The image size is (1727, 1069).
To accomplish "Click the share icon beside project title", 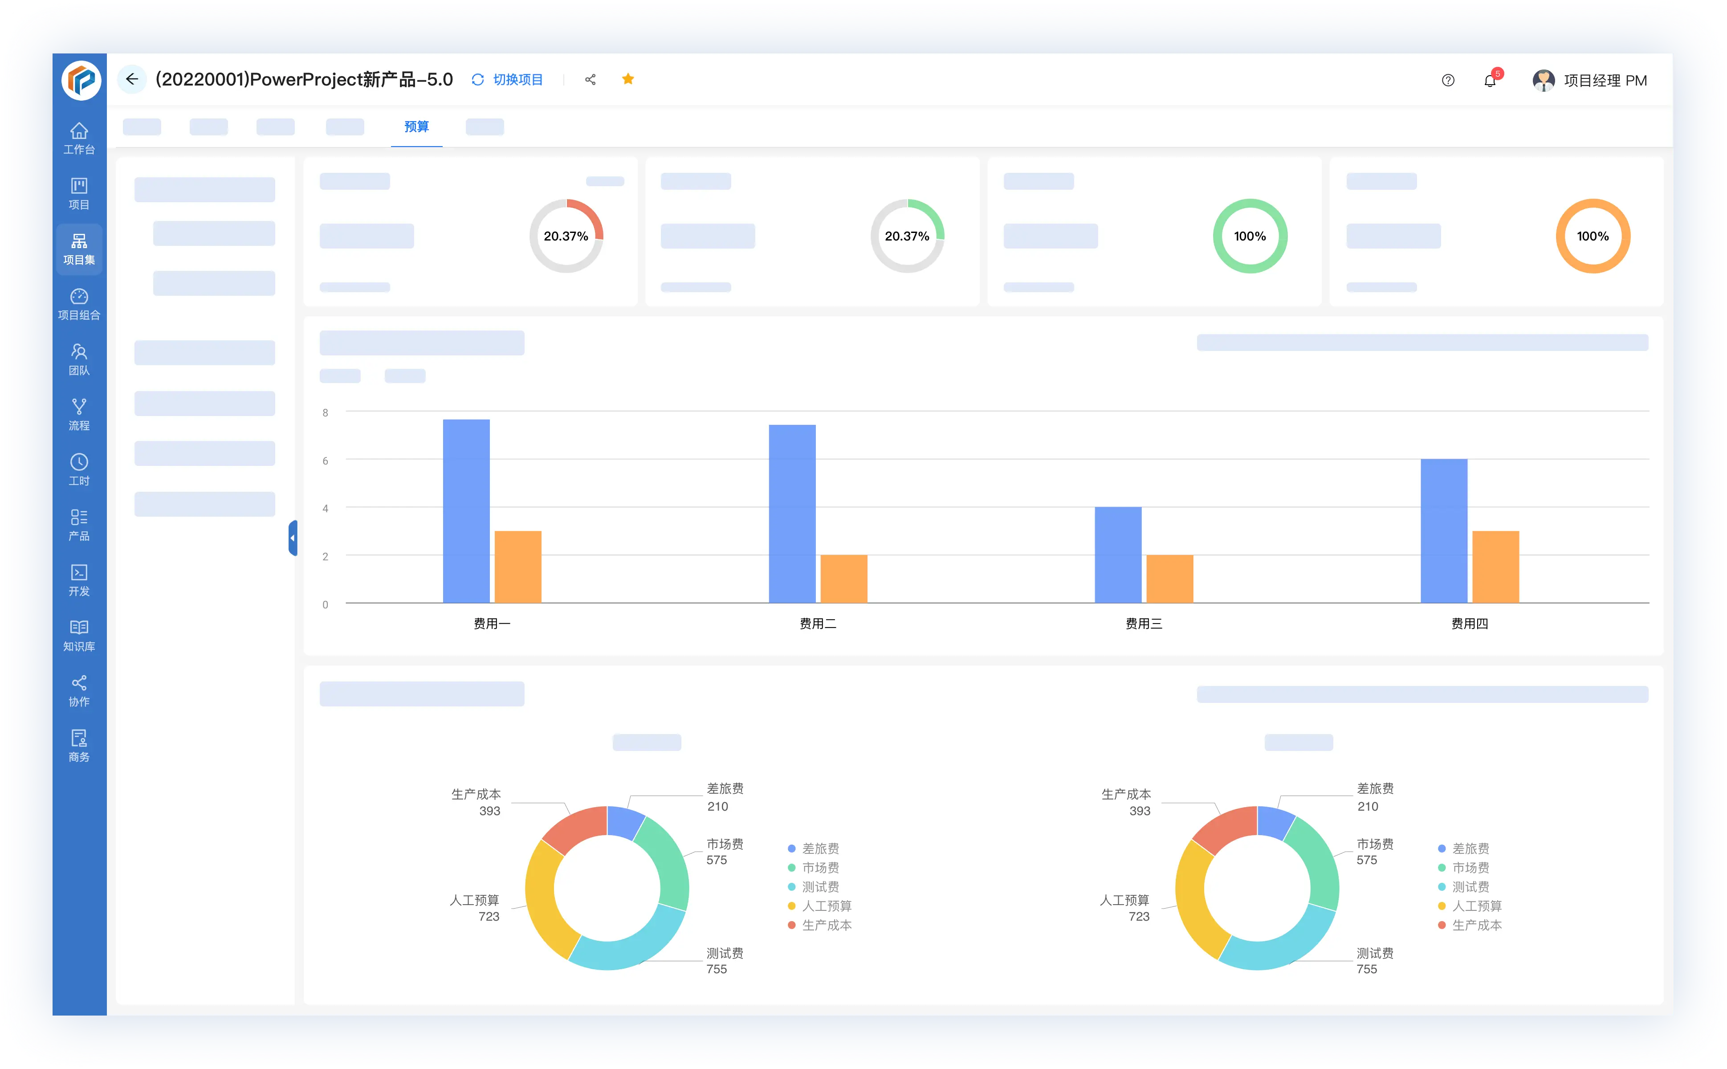I will (590, 80).
